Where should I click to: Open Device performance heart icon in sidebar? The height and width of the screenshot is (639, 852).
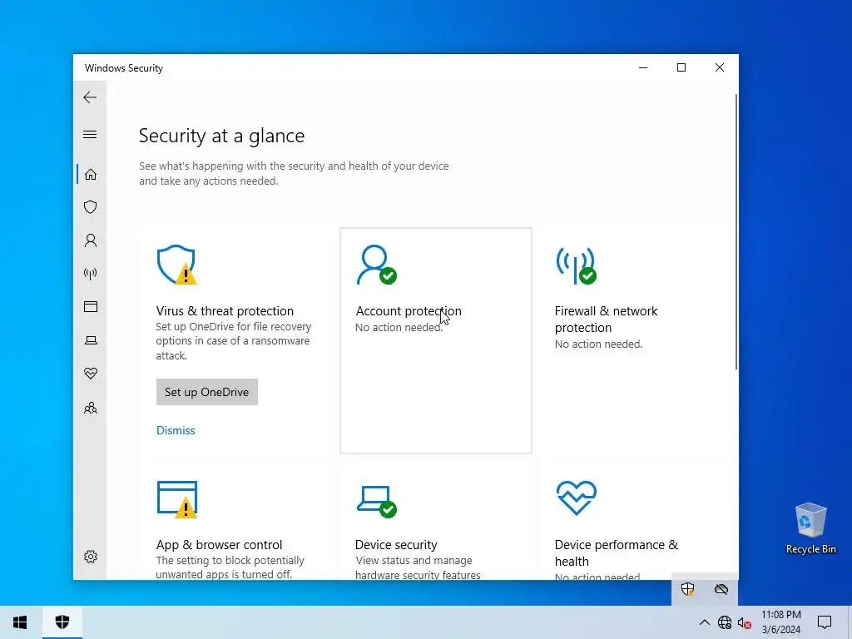(90, 374)
